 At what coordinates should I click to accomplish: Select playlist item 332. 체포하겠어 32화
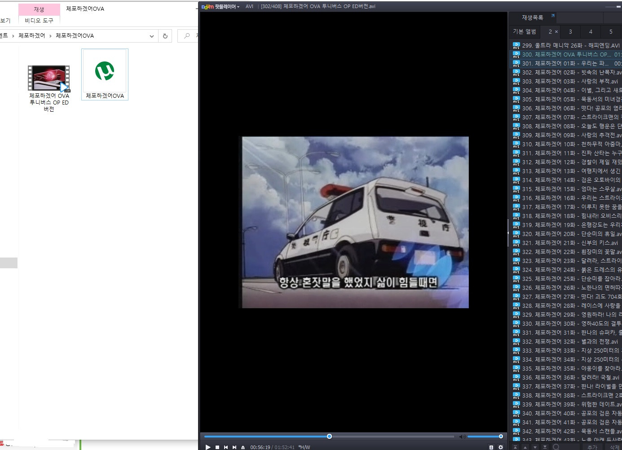tap(567, 341)
